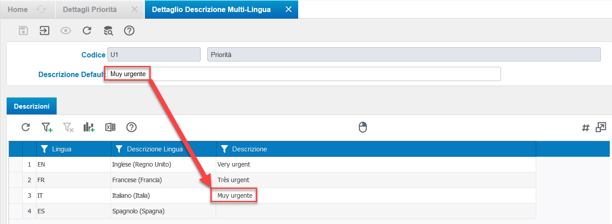This screenshot has width=612, height=224.
Task: Open the database search icon
Action: 108,31
